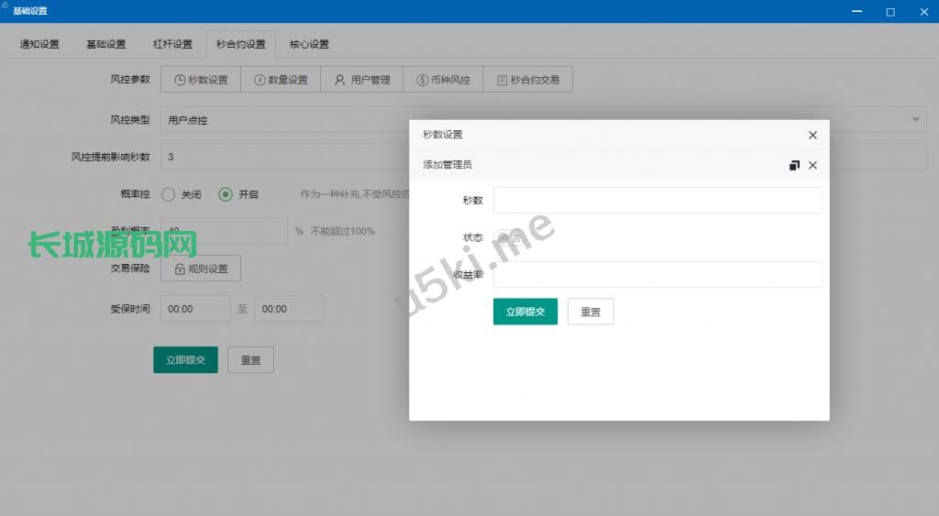This screenshot has height=516, width=939.
Task: Click the list icon on 秒合约交易
Action: point(502,81)
